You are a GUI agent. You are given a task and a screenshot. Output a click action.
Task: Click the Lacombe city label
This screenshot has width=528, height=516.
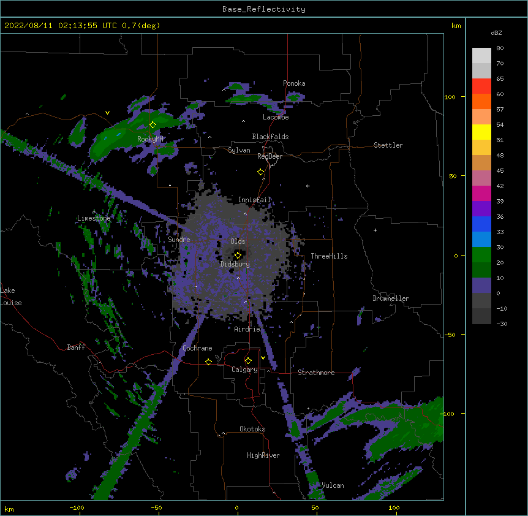tap(276, 117)
